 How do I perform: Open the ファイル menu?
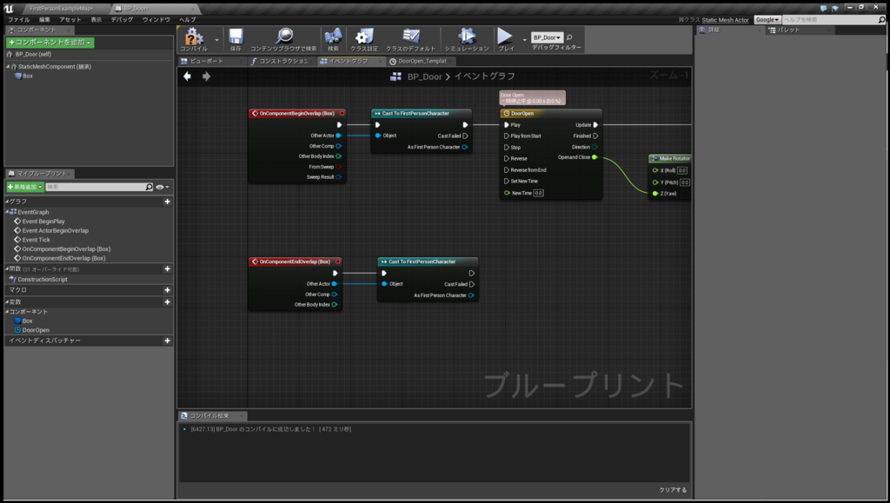[x=19, y=19]
